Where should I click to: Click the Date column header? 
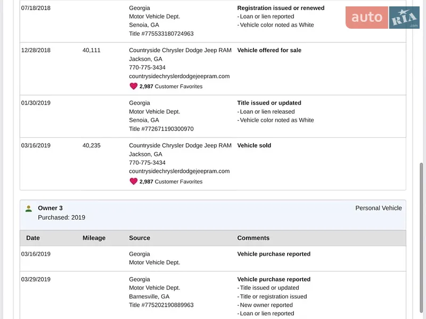pyautogui.click(x=33, y=238)
